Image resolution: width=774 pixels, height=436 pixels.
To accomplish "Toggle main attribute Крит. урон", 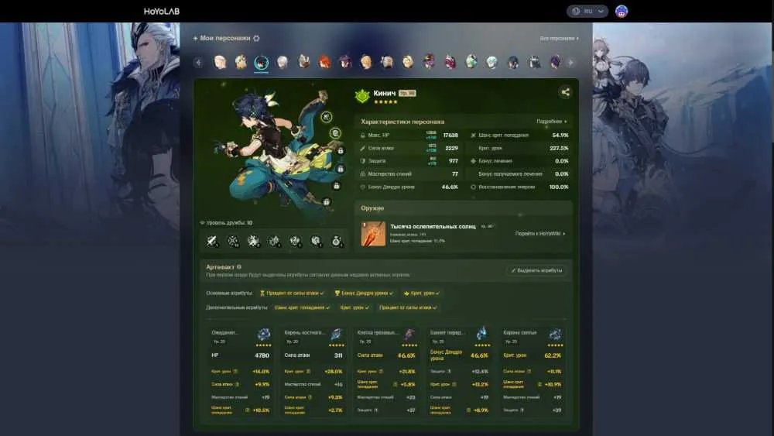I will pyautogui.click(x=422, y=294).
